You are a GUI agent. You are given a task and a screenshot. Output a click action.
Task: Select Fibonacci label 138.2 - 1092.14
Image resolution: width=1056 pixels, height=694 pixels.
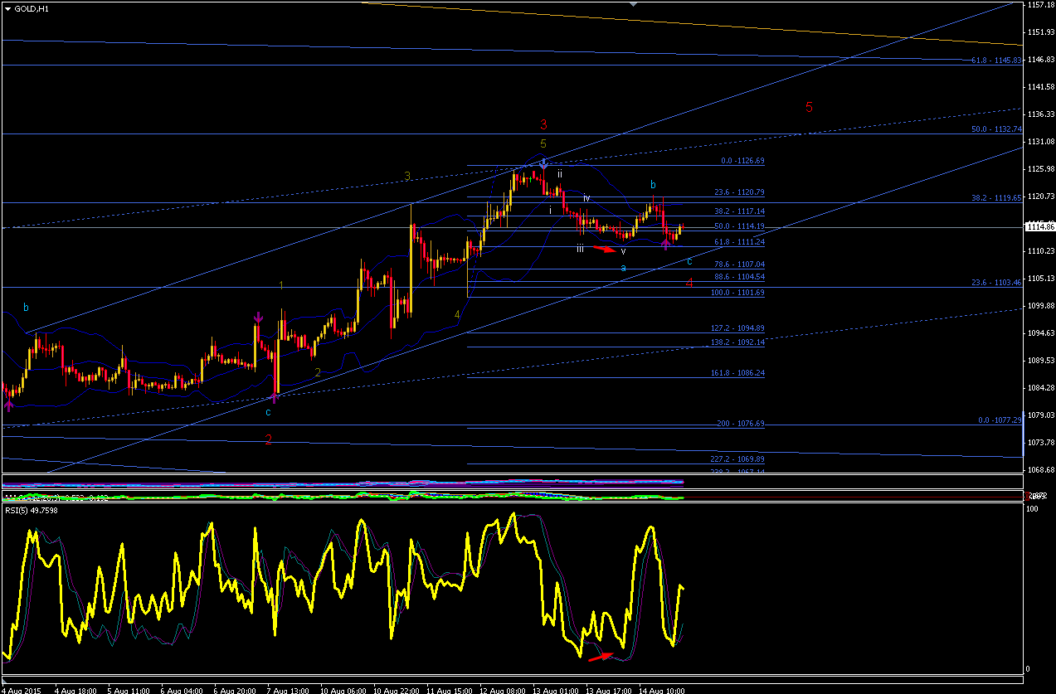click(x=738, y=342)
